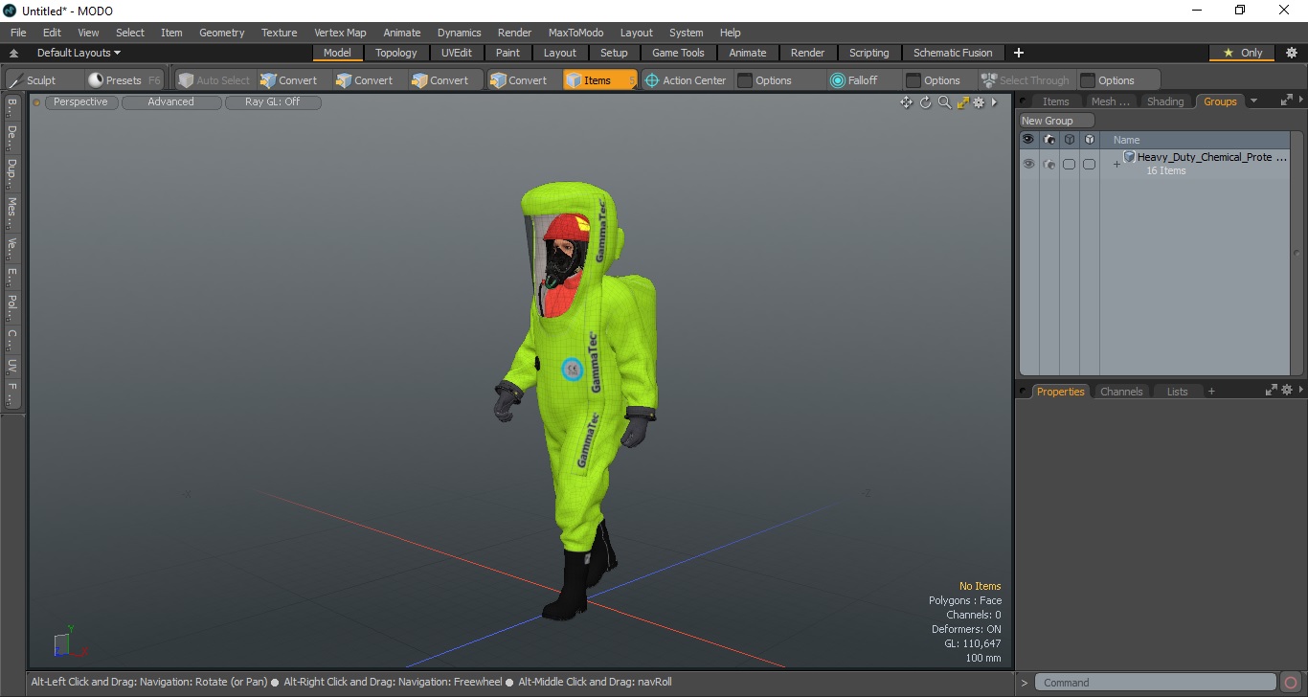Open the Properties panel gear settings

click(x=1287, y=390)
